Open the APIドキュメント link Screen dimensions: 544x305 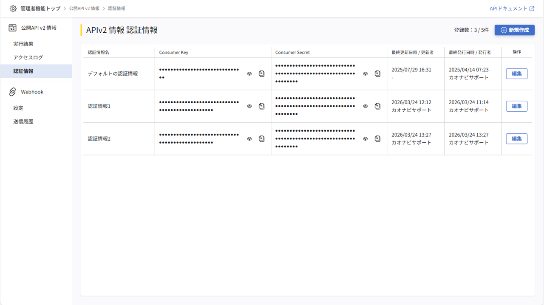pyautogui.click(x=512, y=8)
